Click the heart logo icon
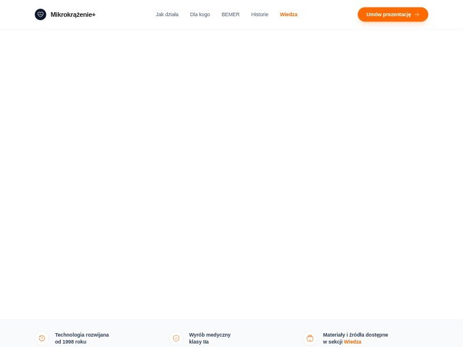Image resolution: width=463 pixels, height=347 pixels. click(41, 14)
